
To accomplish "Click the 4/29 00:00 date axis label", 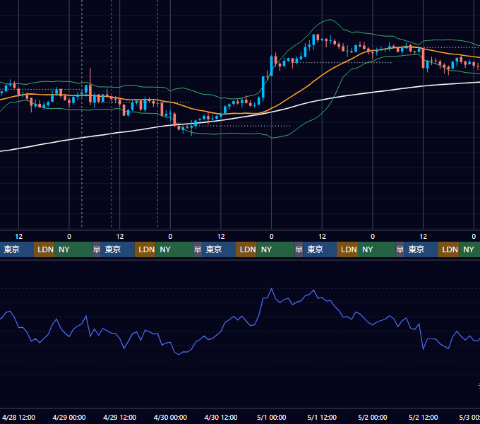I will pyautogui.click(x=69, y=417).
